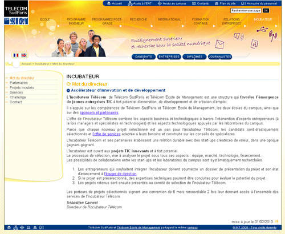This screenshot has height=234, width=285.
Task: Open Contacts envelope icon in top bar
Action: pyautogui.click(x=194, y=3)
